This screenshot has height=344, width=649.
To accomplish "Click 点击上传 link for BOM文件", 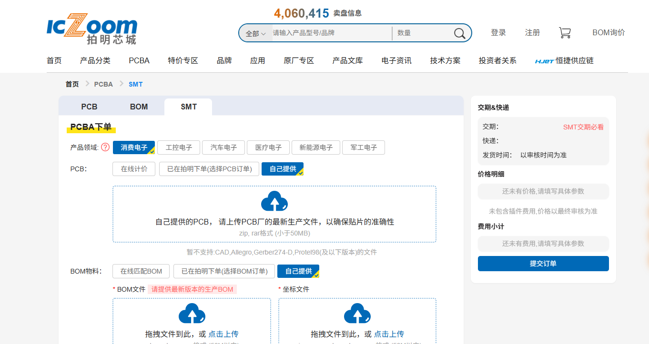I will (x=223, y=334).
